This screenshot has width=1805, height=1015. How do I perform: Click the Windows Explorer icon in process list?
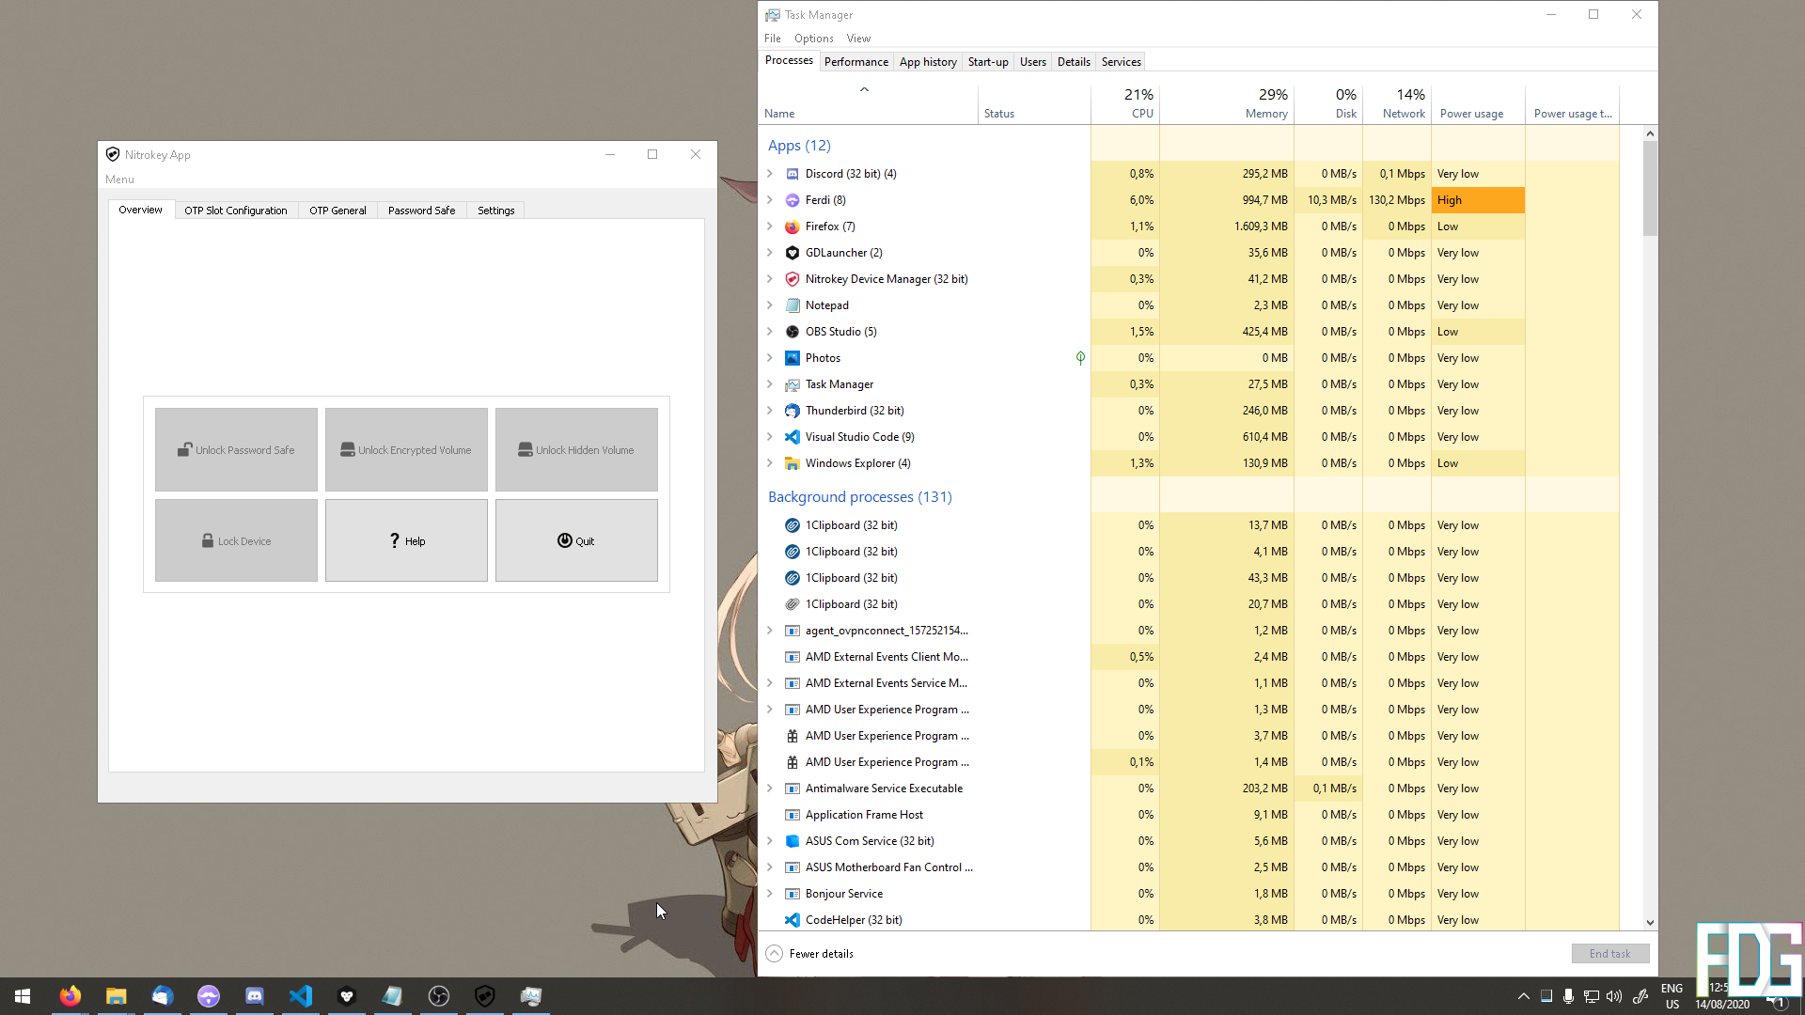[792, 463]
